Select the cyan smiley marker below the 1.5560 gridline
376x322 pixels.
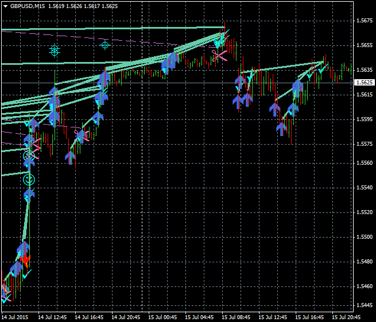(x=29, y=180)
